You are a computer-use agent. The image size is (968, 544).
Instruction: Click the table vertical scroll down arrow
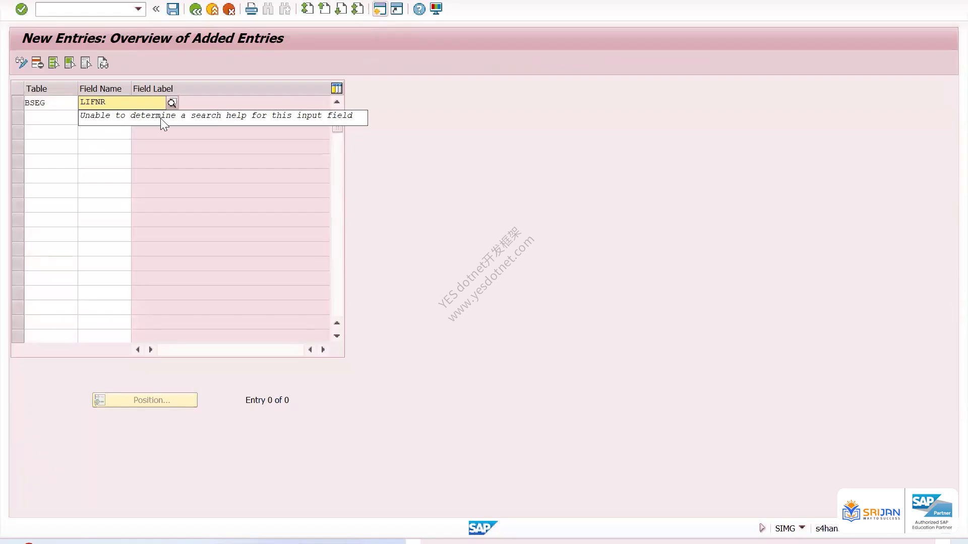(337, 336)
